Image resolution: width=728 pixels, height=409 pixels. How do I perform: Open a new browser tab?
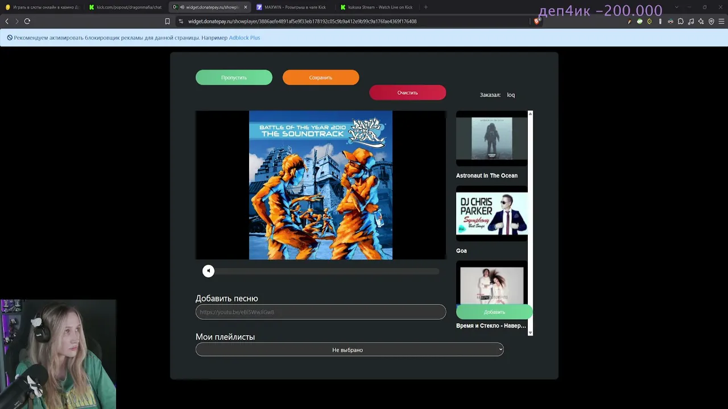coord(426,7)
